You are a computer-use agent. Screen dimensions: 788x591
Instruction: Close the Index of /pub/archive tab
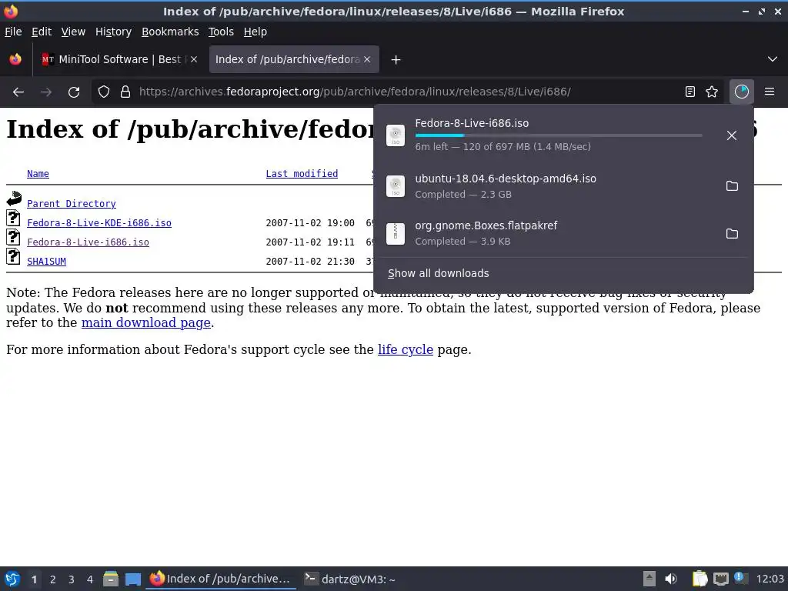pyautogui.click(x=367, y=59)
